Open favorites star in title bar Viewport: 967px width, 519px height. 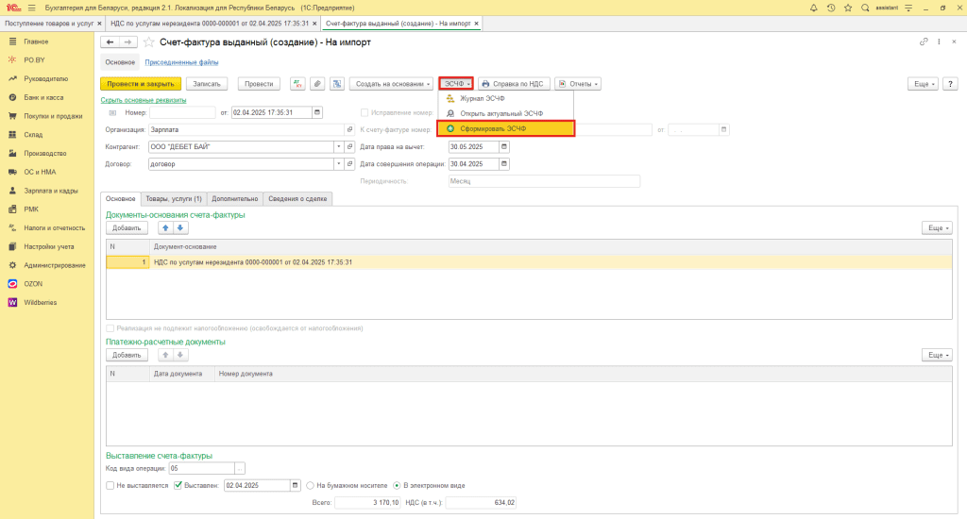(x=848, y=8)
